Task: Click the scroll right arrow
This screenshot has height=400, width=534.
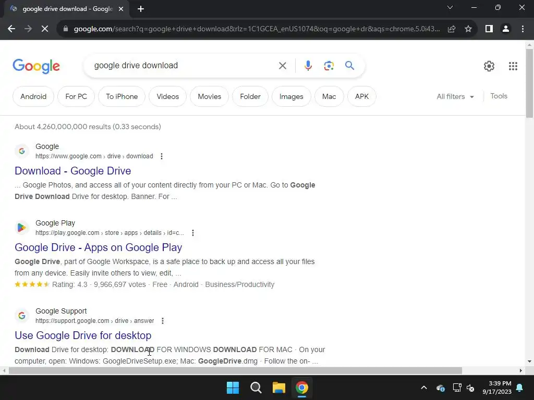Action: (521, 370)
